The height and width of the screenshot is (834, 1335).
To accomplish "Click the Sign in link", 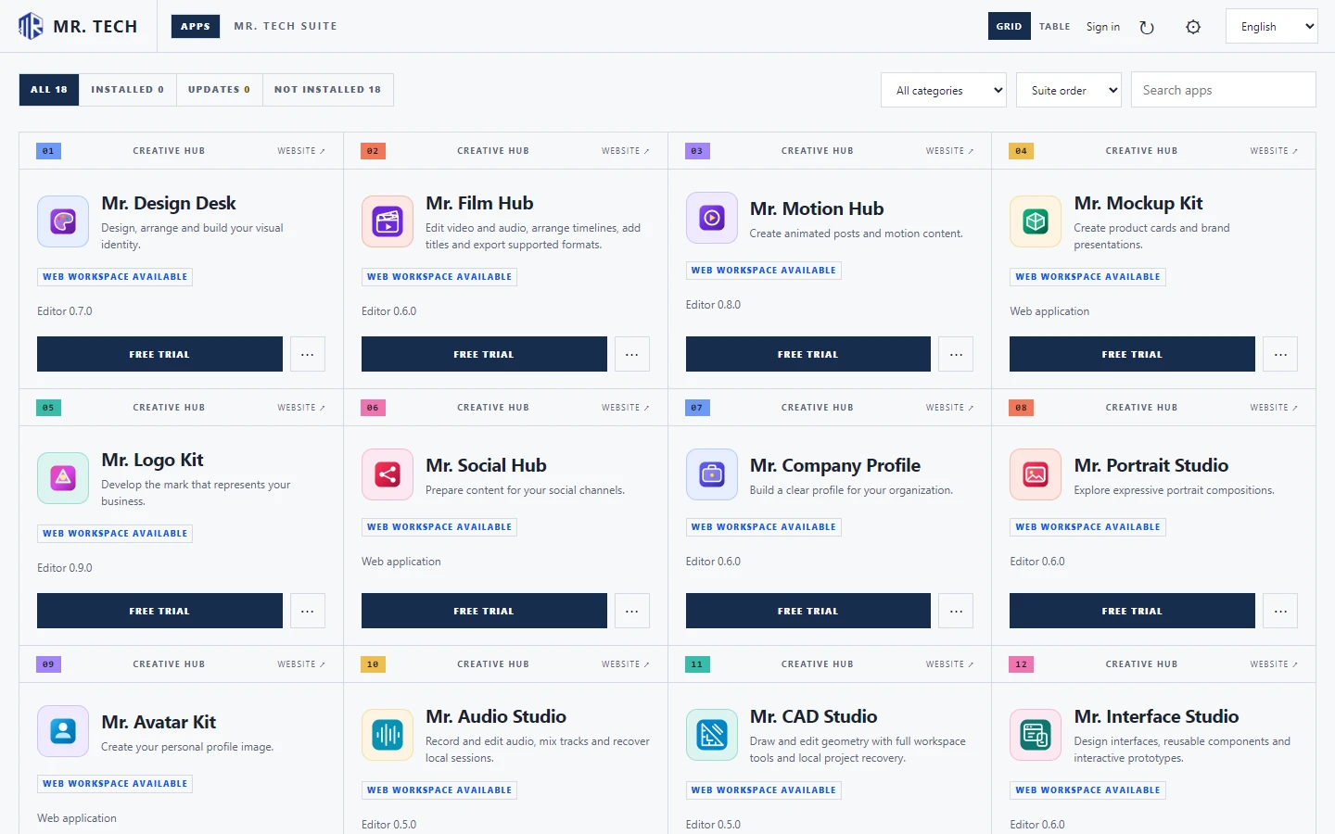I will pos(1103,27).
